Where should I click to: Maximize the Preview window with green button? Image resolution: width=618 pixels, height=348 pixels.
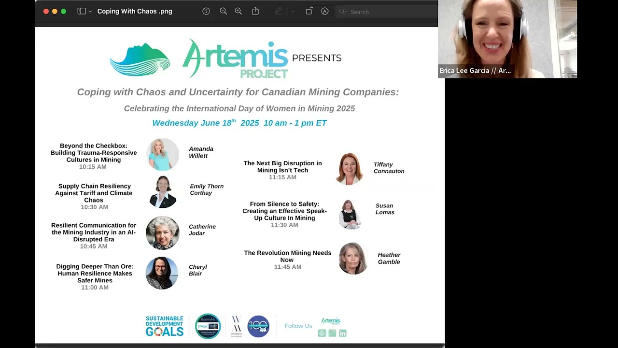pos(63,11)
